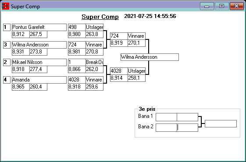246x162 pixels.
Task: Click the Bana 2 first empty field
Action: [166, 127]
